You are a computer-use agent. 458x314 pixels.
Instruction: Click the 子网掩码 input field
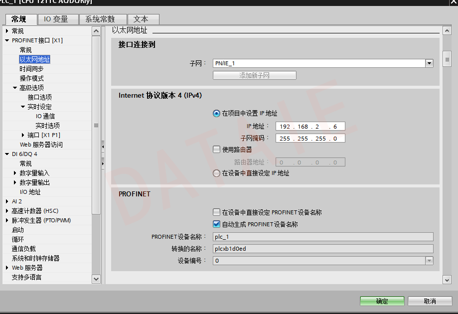click(x=310, y=139)
